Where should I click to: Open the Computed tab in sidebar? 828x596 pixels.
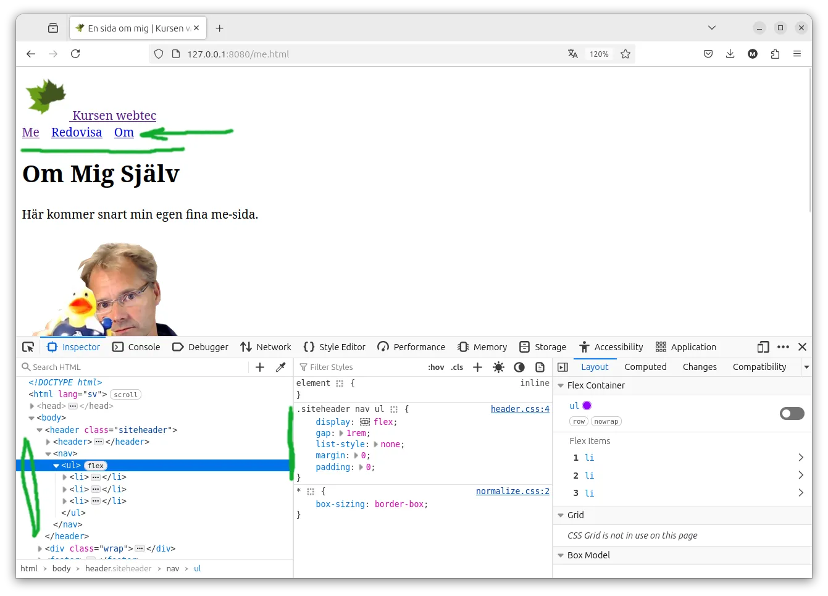click(x=645, y=367)
